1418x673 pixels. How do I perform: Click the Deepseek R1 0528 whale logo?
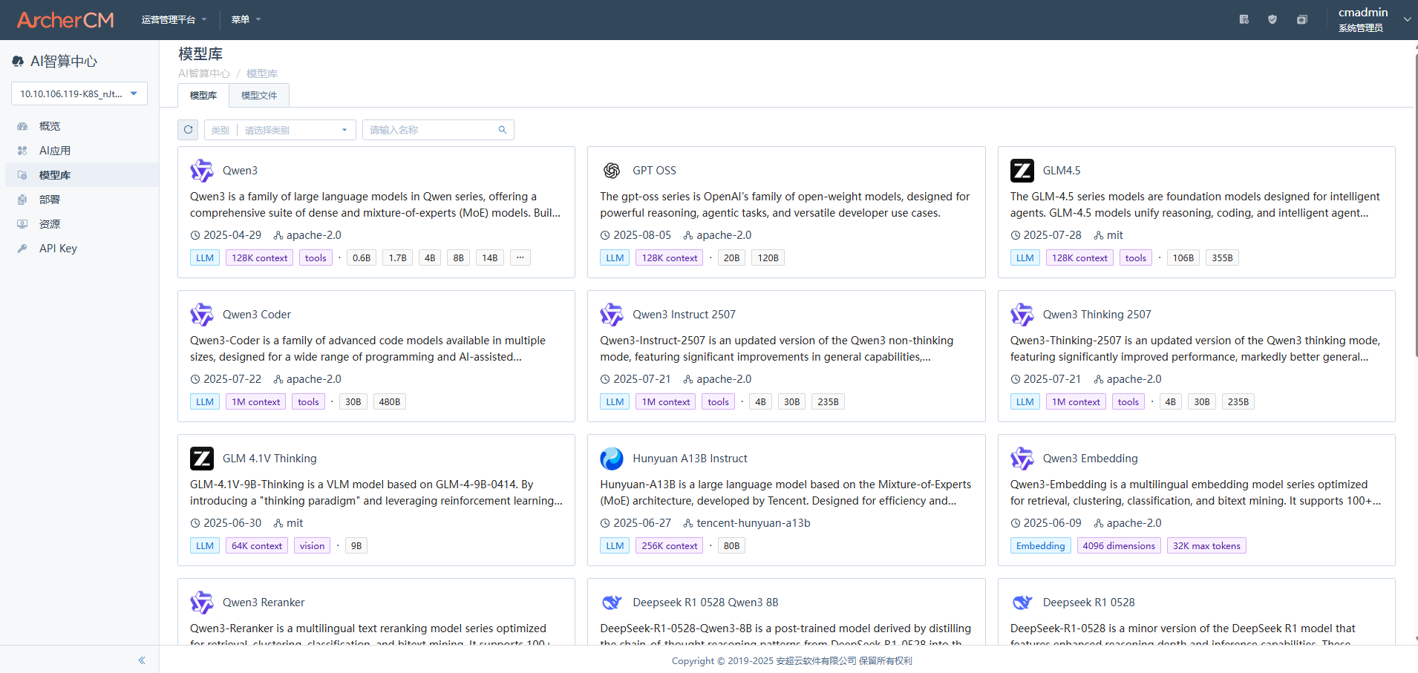pyautogui.click(x=1022, y=603)
